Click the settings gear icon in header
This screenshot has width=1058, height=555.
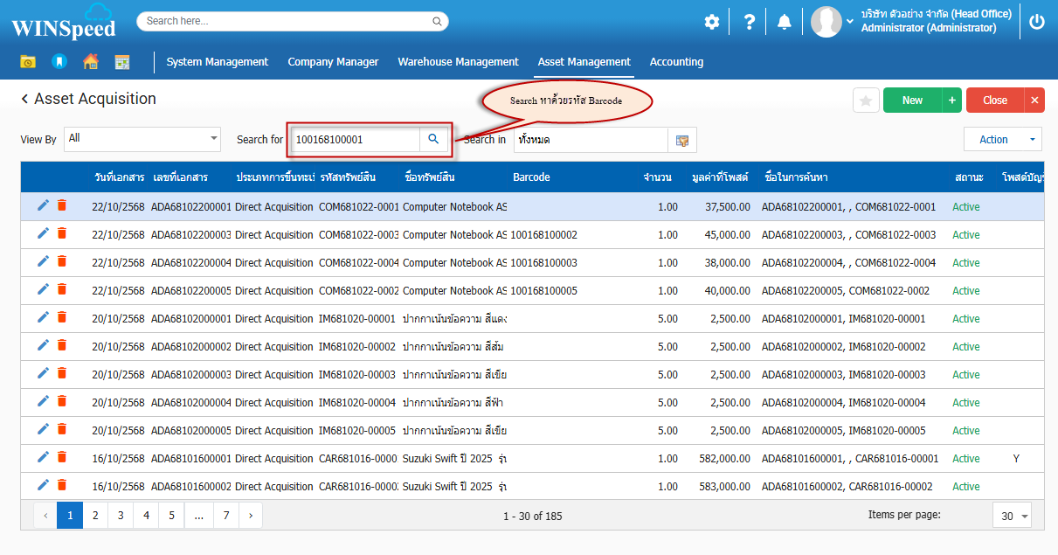(712, 22)
